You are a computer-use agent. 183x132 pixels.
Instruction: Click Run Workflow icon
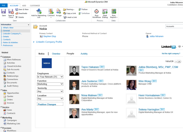point(96,11)
